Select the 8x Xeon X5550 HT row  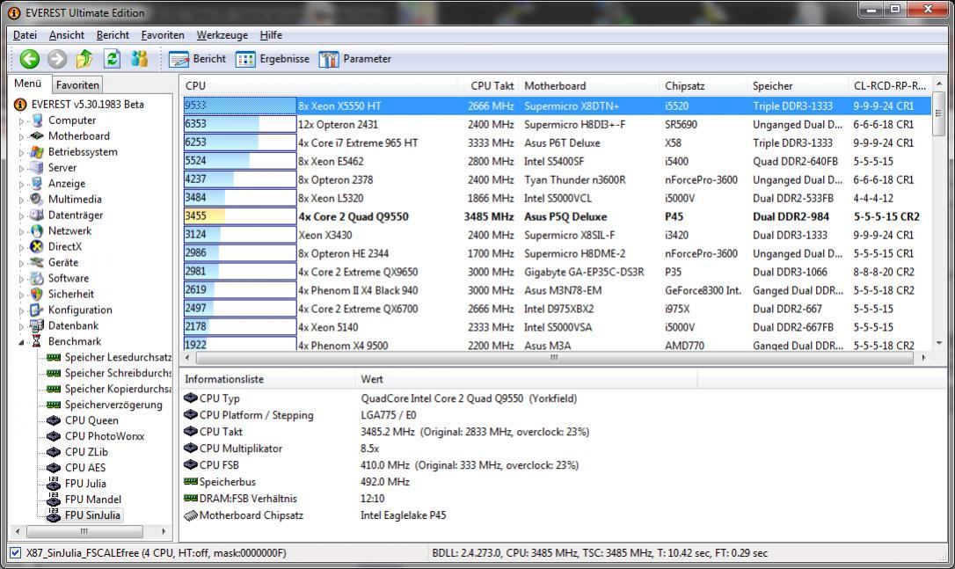[557, 106]
